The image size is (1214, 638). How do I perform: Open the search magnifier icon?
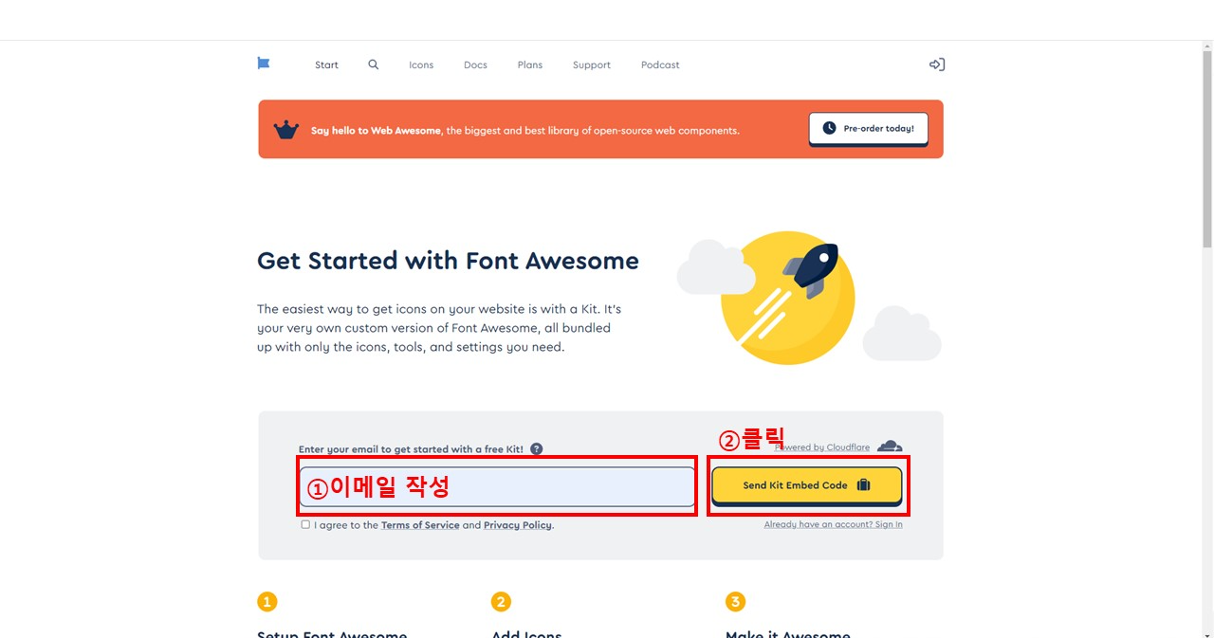(374, 64)
